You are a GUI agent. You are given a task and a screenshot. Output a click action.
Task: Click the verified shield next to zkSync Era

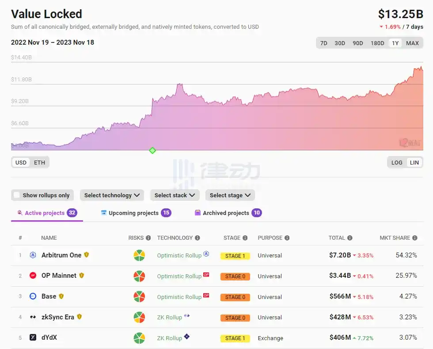point(79,317)
